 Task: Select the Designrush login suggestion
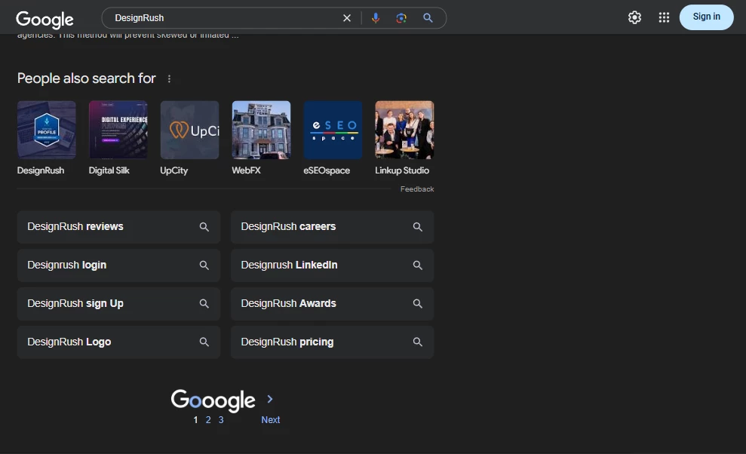118,265
